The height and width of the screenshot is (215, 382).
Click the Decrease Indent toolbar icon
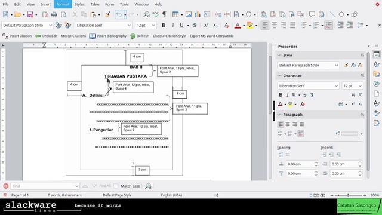pos(350,25)
